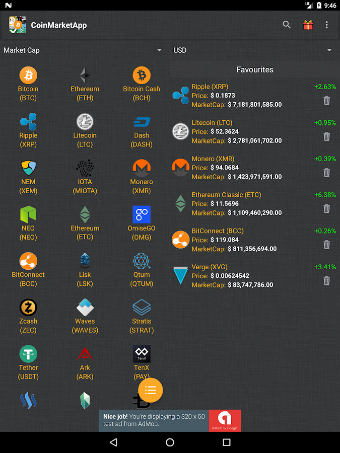Click the +6.38% change value
340x453 pixels.
325,195
